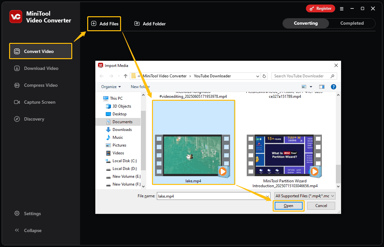Open the All Supported Files type dropdown

point(305,196)
